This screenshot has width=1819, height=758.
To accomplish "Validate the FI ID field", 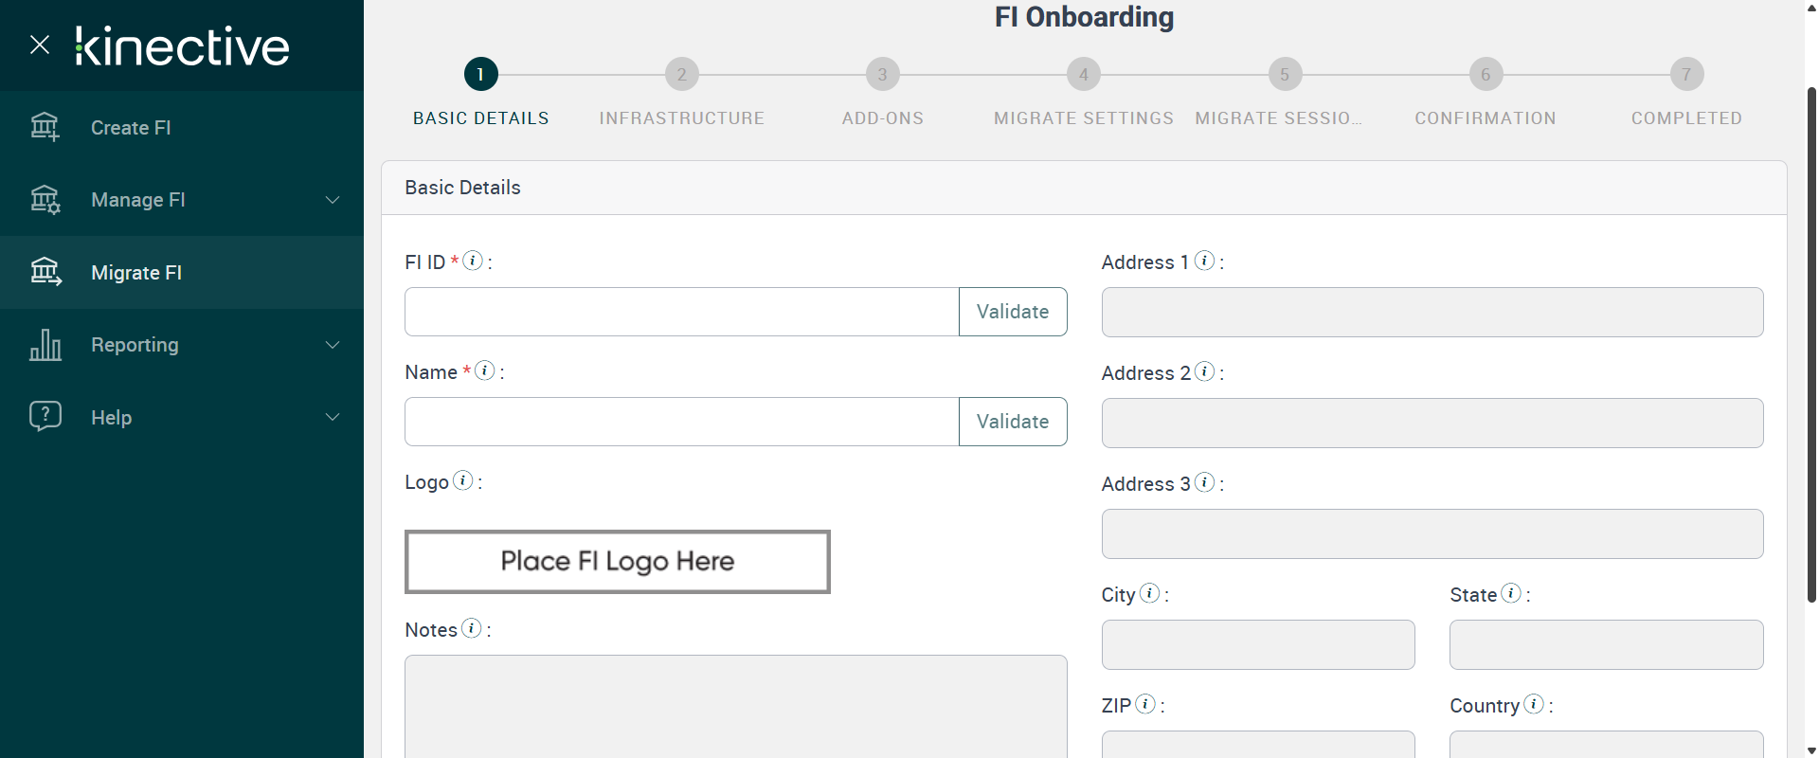I will (x=1013, y=312).
